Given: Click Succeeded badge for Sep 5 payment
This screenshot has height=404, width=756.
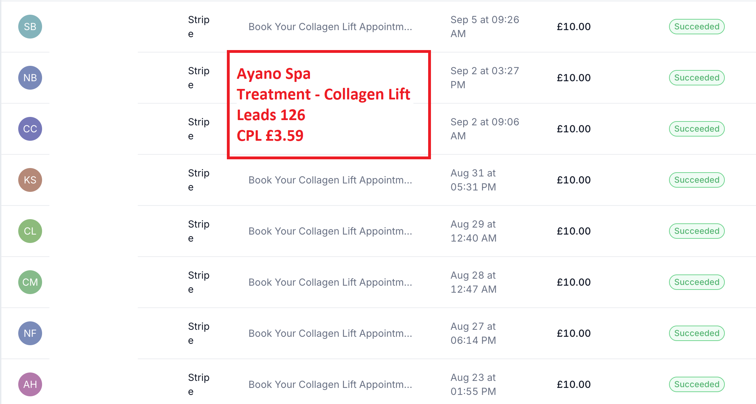Looking at the screenshot, I should coord(696,27).
